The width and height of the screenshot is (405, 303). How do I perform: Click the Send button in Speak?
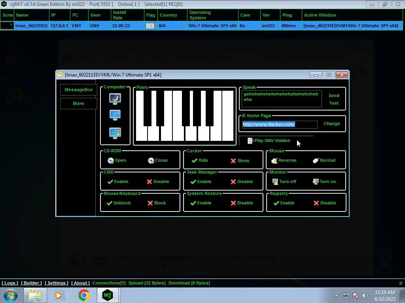(334, 95)
